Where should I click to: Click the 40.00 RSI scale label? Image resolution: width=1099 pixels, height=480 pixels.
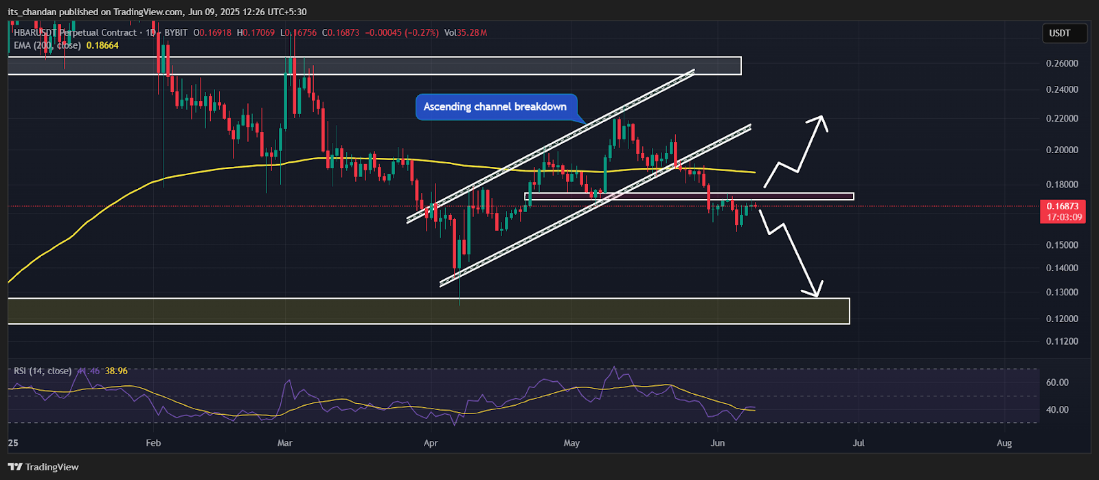click(x=1057, y=409)
